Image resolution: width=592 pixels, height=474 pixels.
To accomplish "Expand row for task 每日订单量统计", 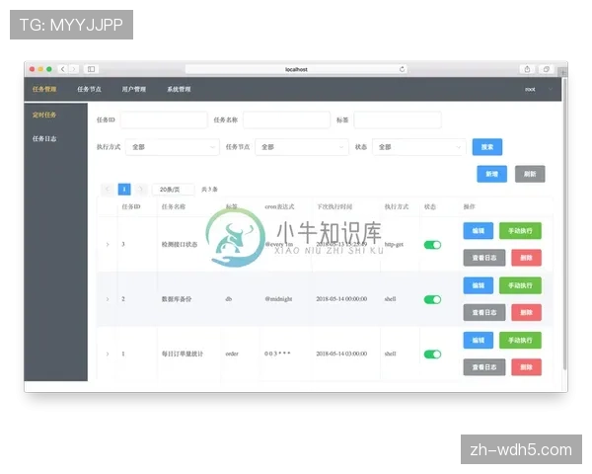I will (108, 354).
